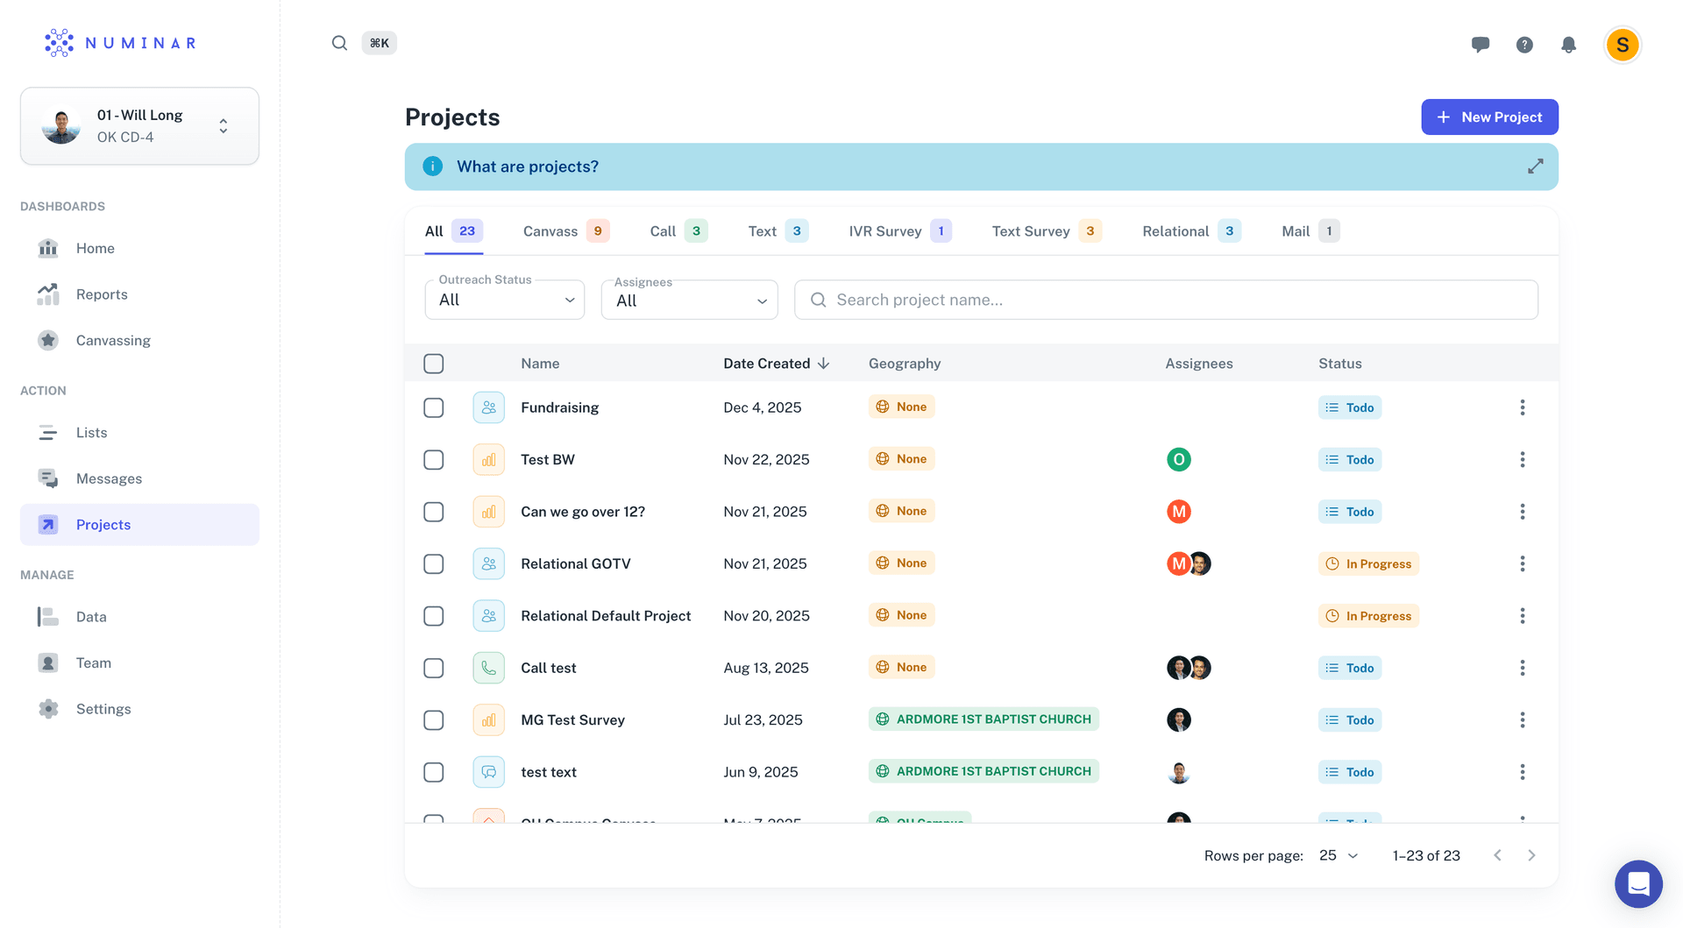This screenshot has height=928, width=1683.
Task: Open row menu for Relational GOTV project
Action: point(1523,563)
